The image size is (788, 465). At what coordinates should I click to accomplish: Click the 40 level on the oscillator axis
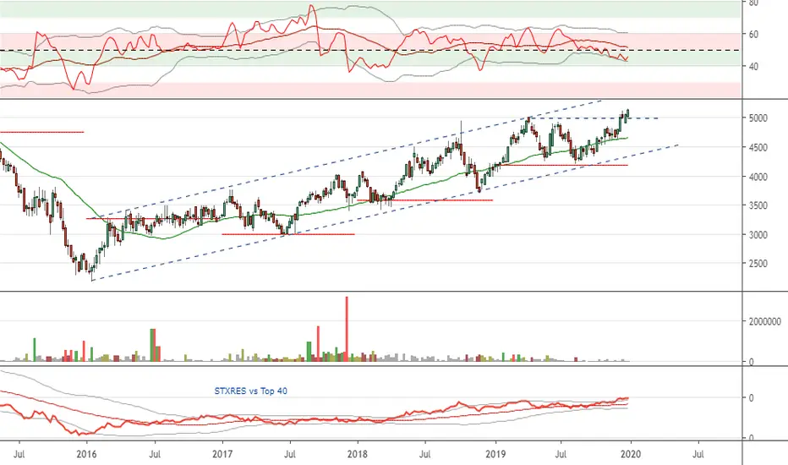tap(753, 66)
